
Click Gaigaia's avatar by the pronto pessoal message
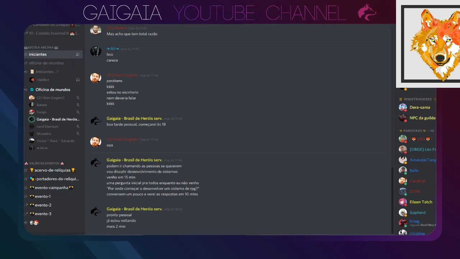96,212
